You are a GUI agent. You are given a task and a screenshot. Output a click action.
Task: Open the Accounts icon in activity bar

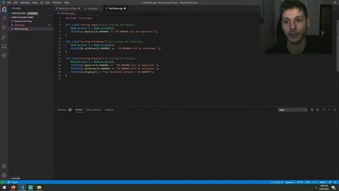point(4,166)
